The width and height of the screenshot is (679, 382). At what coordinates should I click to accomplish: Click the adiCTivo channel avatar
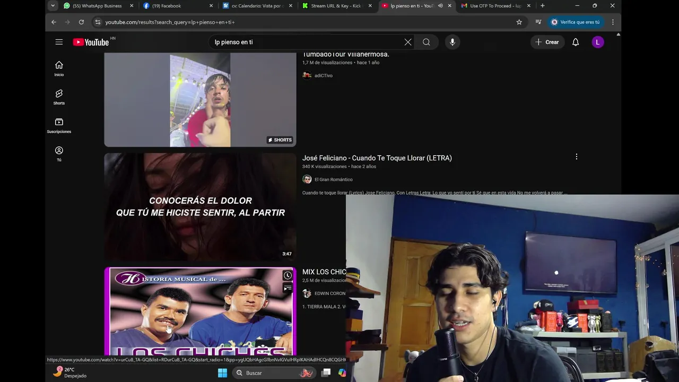coord(307,75)
